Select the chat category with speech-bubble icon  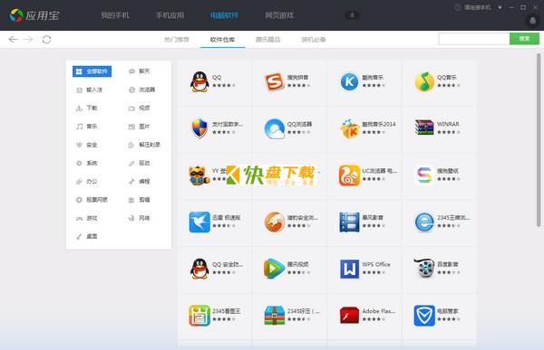(x=140, y=71)
